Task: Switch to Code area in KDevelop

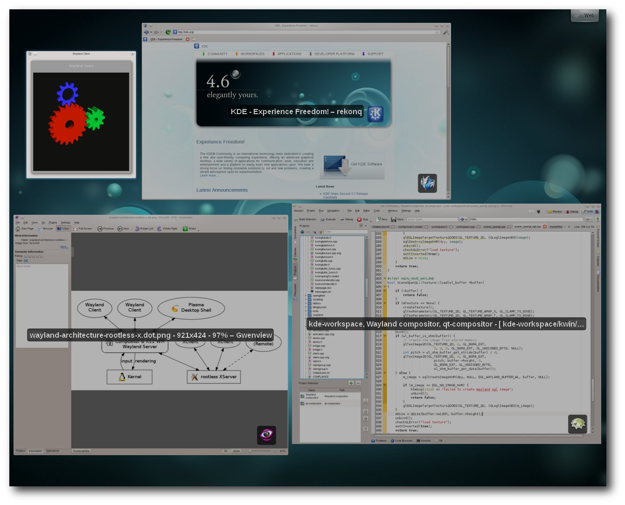Action: 587,212
